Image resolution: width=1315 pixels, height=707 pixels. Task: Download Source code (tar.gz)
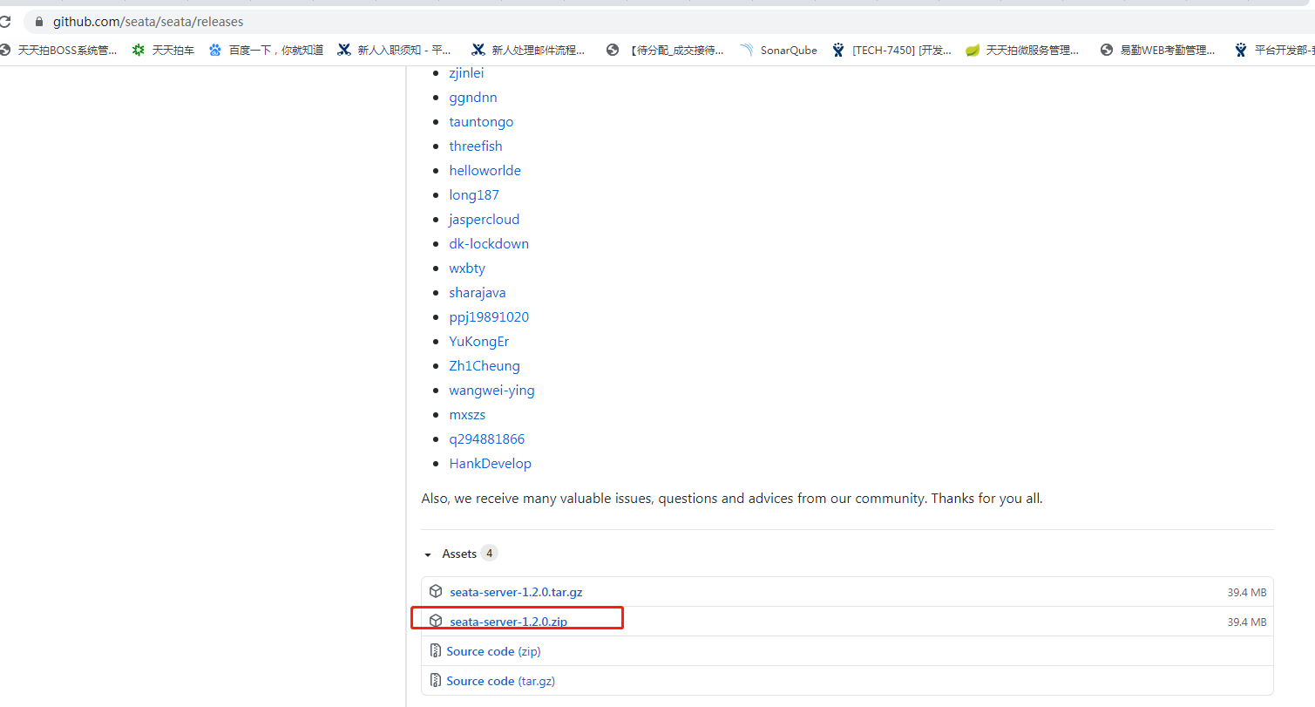coord(500,681)
